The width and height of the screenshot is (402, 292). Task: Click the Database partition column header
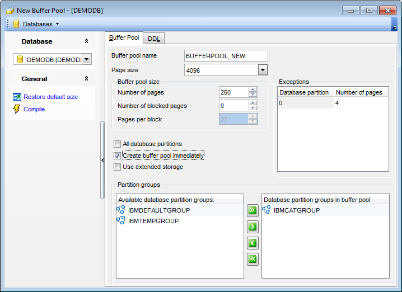click(x=306, y=92)
